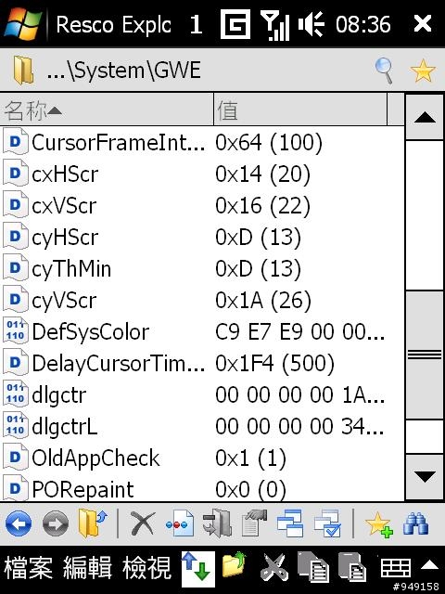The height and width of the screenshot is (594, 445).
Task: Click the magnifier search icon
Action: pyautogui.click(x=384, y=71)
